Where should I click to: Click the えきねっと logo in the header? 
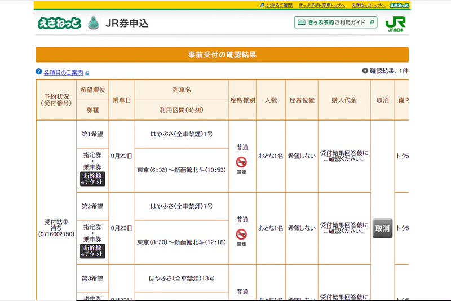pyautogui.click(x=60, y=23)
